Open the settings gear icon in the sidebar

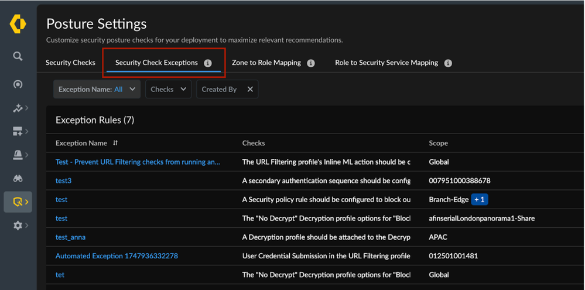tap(18, 225)
